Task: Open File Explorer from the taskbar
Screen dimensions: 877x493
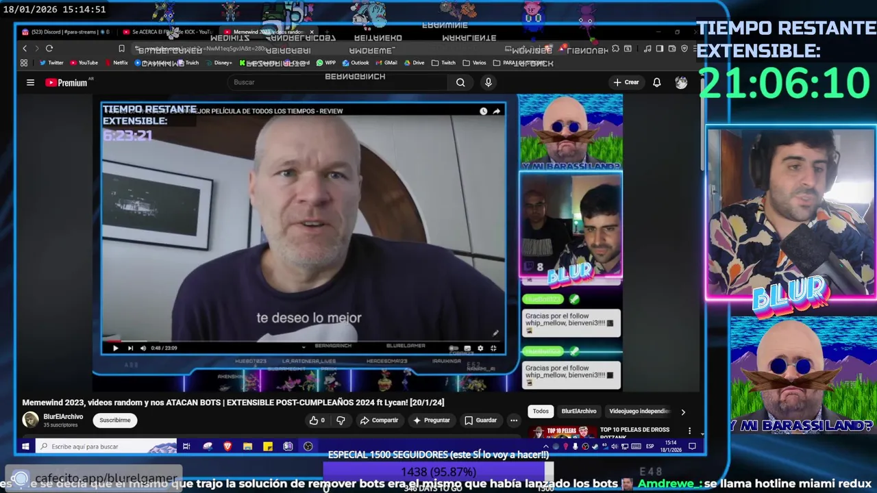Action: point(247,446)
